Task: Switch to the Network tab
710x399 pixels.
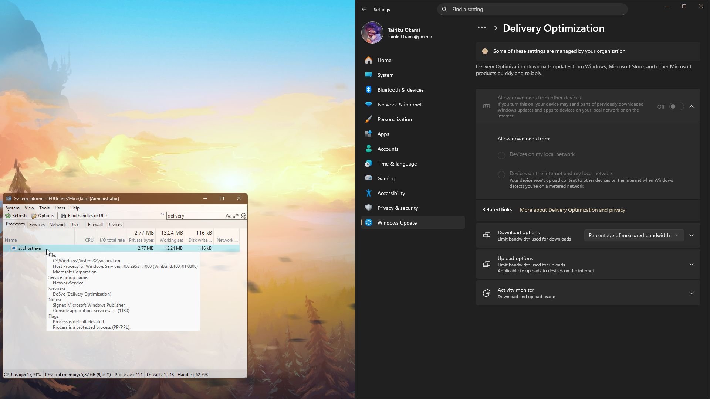Action: coord(57,225)
